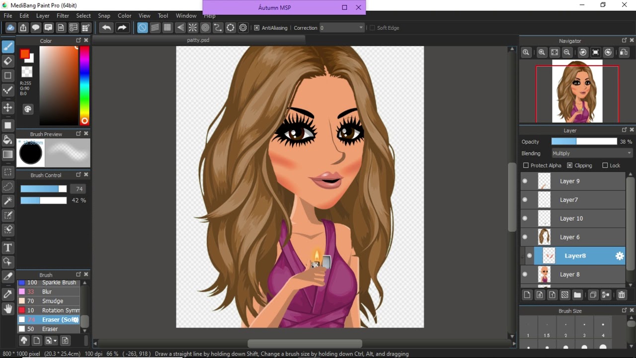Float the Brush Preview panel
This screenshot has width=636, height=358.
pyautogui.click(x=79, y=134)
